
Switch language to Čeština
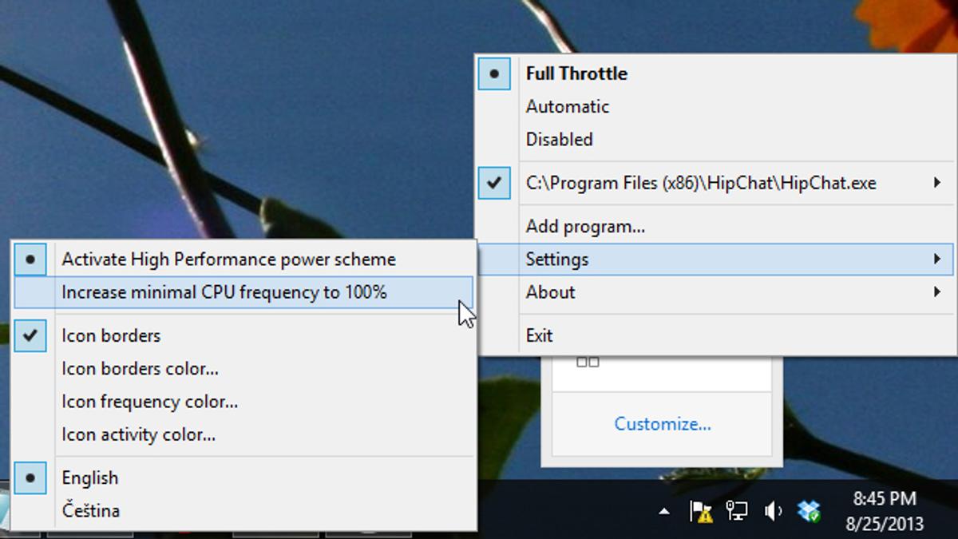90,510
